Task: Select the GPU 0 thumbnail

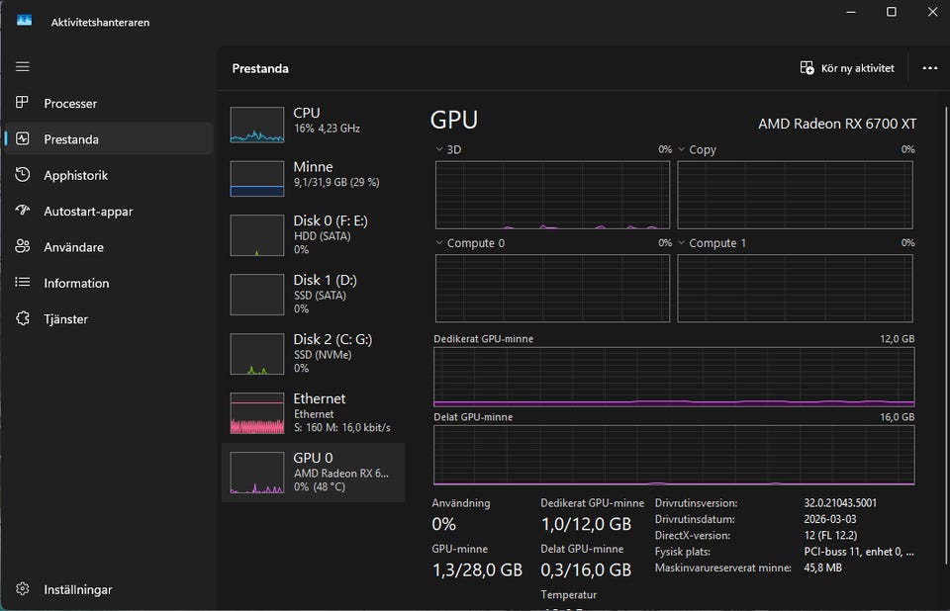Action: 257,473
